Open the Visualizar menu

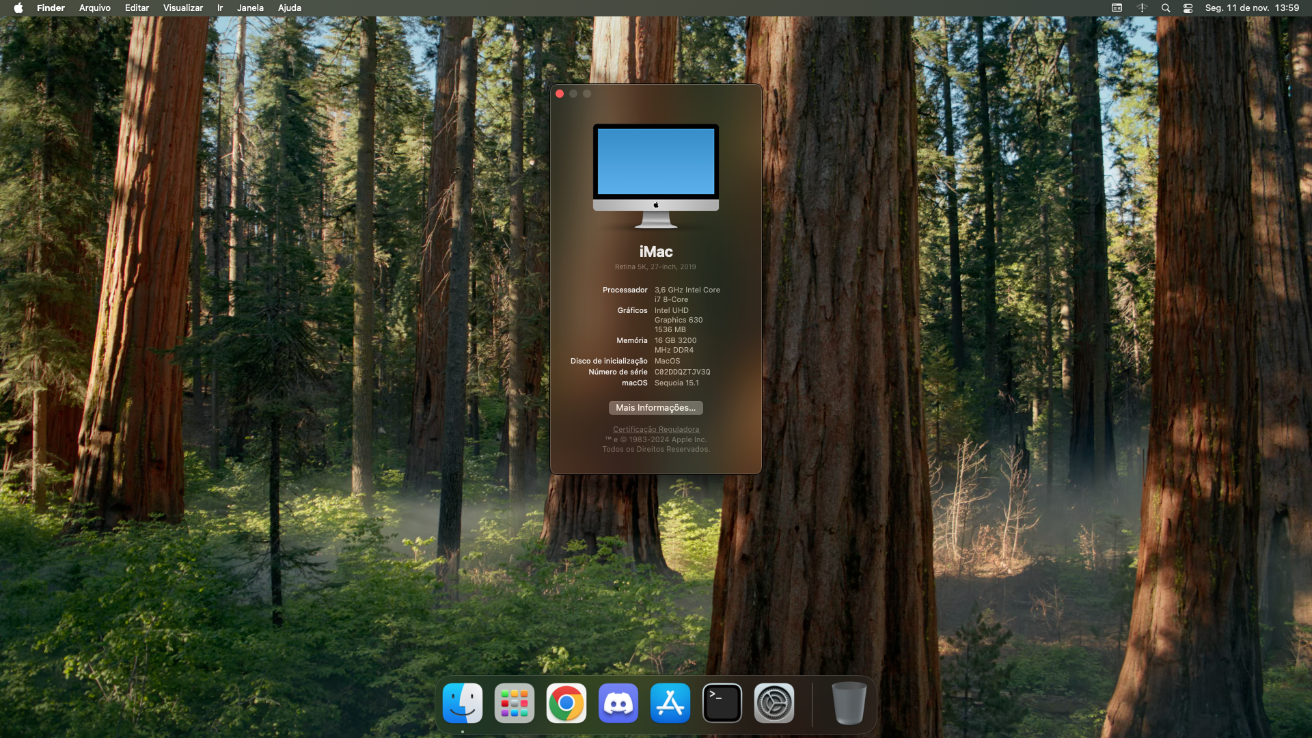tap(182, 8)
